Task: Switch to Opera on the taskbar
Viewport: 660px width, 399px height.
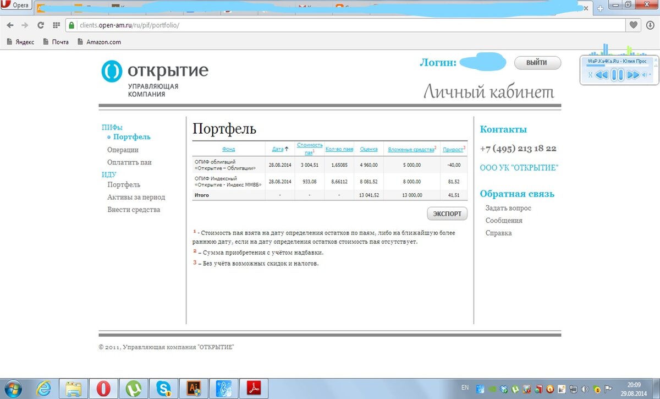Action: [103, 389]
